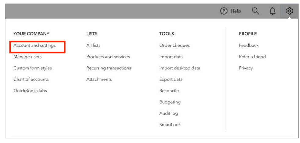Viewport: 300px width, 143px height.
Task: Click Import data
Action: tap(171, 57)
